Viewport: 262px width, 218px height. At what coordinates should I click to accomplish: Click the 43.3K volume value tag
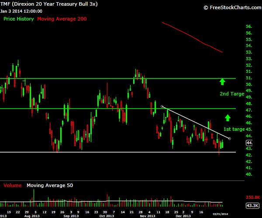pyautogui.click(x=252, y=205)
